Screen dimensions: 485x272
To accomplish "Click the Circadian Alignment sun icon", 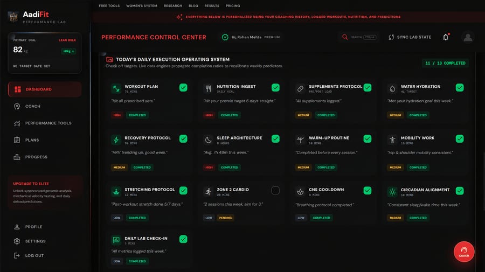I will (x=392, y=192).
